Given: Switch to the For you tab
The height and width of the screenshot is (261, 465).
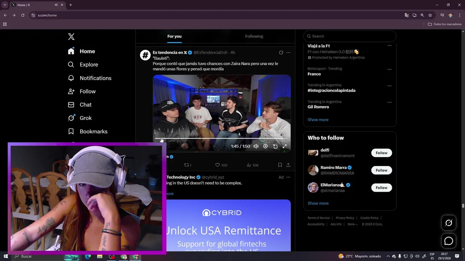Looking at the screenshot, I should (174, 36).
